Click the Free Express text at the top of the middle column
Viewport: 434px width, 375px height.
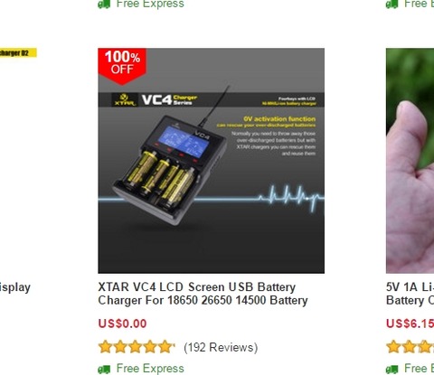click(150, 4)
